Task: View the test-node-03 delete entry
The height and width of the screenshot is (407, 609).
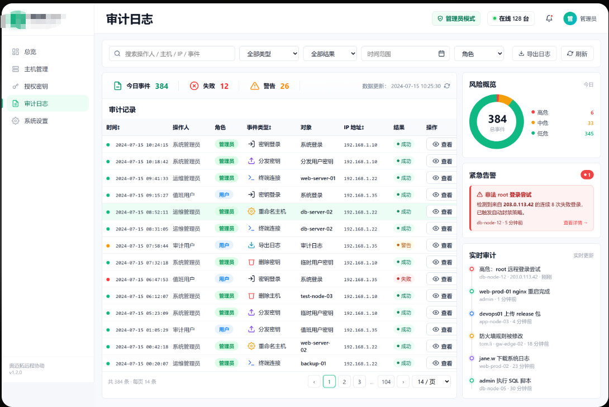Action: coord(442,296)
